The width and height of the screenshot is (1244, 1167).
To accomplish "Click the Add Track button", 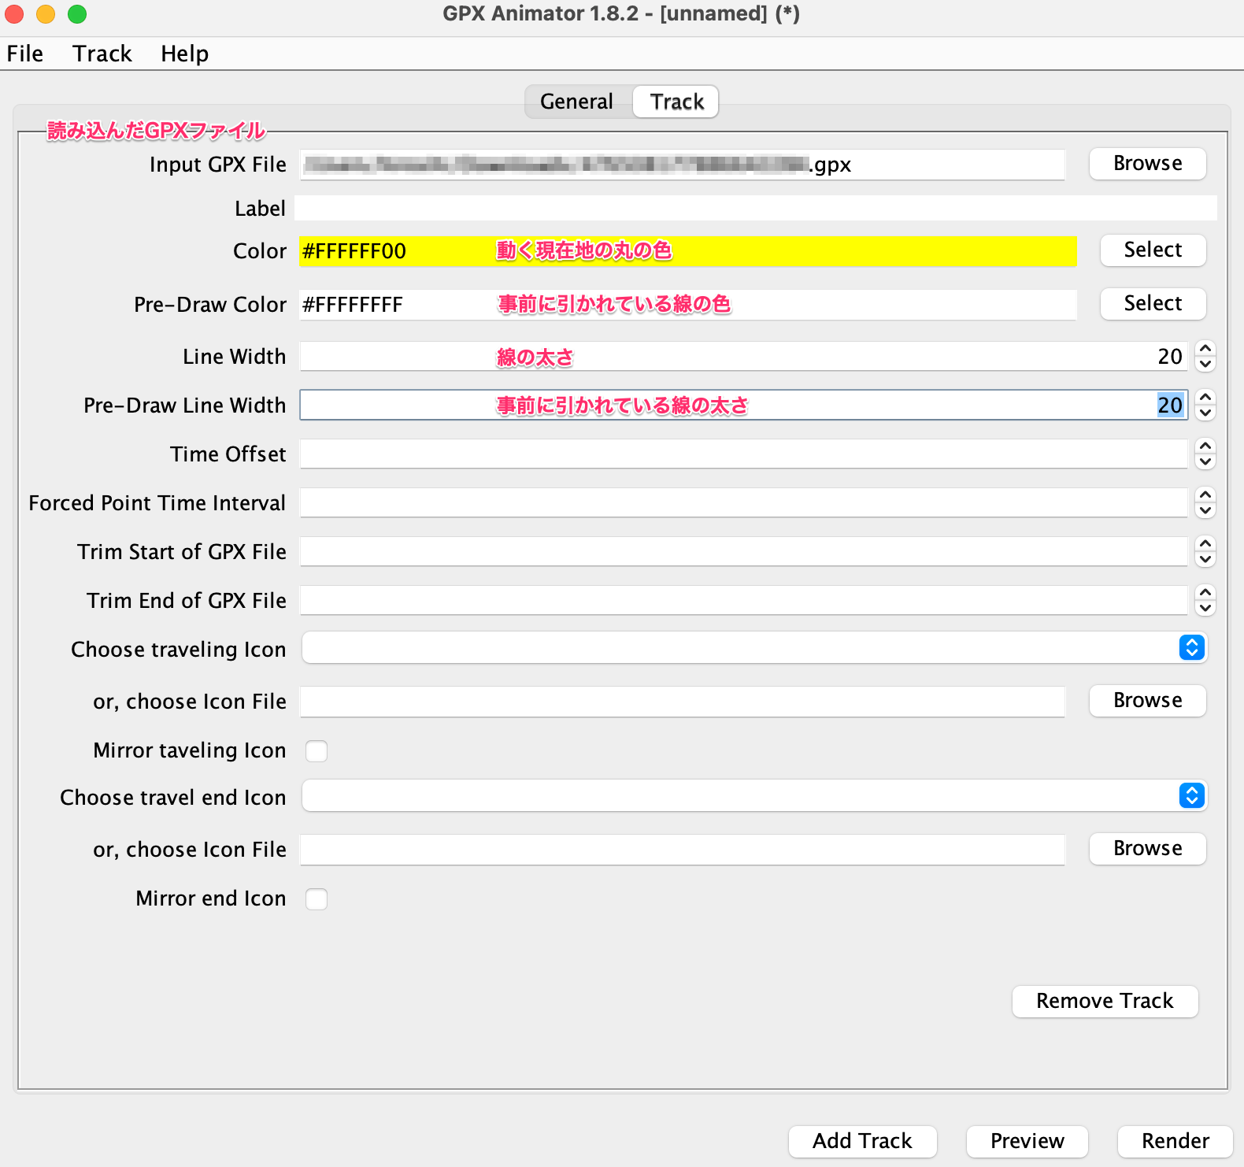I will pos(862,1141).
